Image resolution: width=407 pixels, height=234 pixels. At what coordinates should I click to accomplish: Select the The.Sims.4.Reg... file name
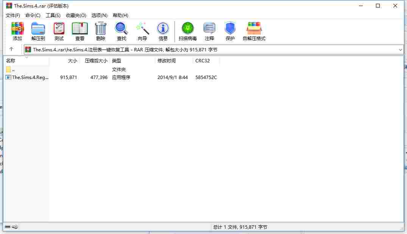click(x=30, y=77)
